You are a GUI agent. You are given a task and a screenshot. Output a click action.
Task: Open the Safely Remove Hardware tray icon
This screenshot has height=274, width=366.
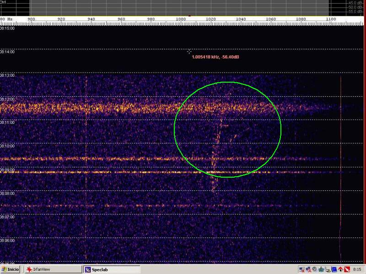tap(328, 269)
